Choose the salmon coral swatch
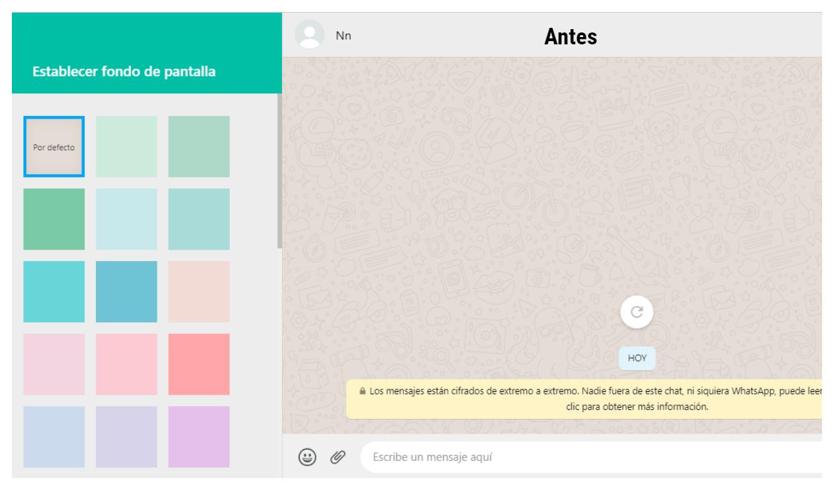 (199, 364)
